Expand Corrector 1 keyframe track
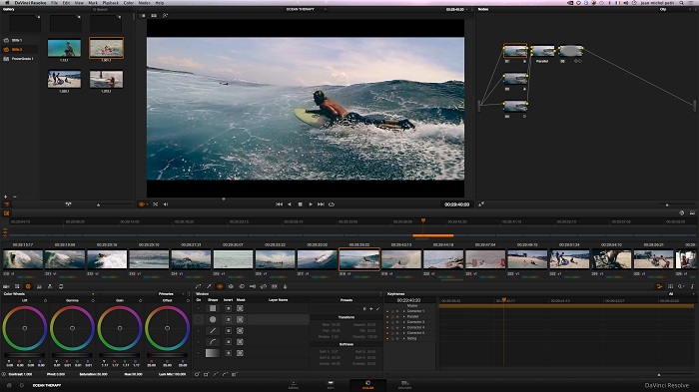The image size is (699, 392). pyautogui.click(x=403, y=311)
